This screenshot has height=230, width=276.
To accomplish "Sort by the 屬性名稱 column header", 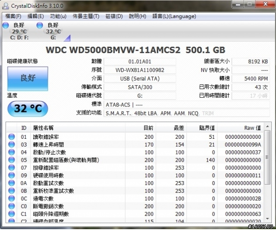I will [x=78, y=128].
